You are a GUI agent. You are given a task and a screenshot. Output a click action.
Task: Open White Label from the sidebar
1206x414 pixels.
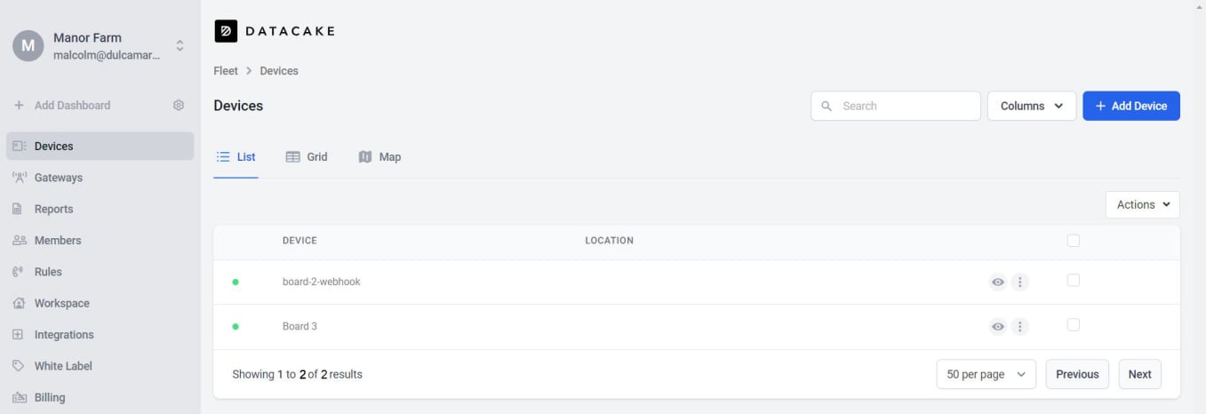63,366
